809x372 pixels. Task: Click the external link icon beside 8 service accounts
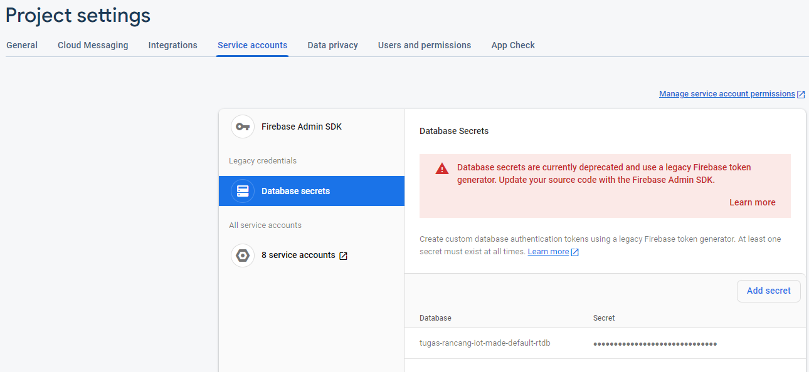coord(343,256)
